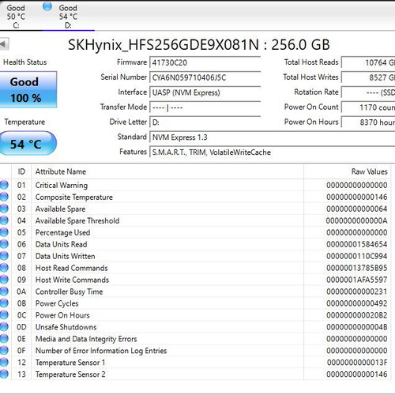Viewport: 395px width, 395px height.
Task: Click the Features field listing S.M.A.R.T., TRIM
Action: click(273, 152)
